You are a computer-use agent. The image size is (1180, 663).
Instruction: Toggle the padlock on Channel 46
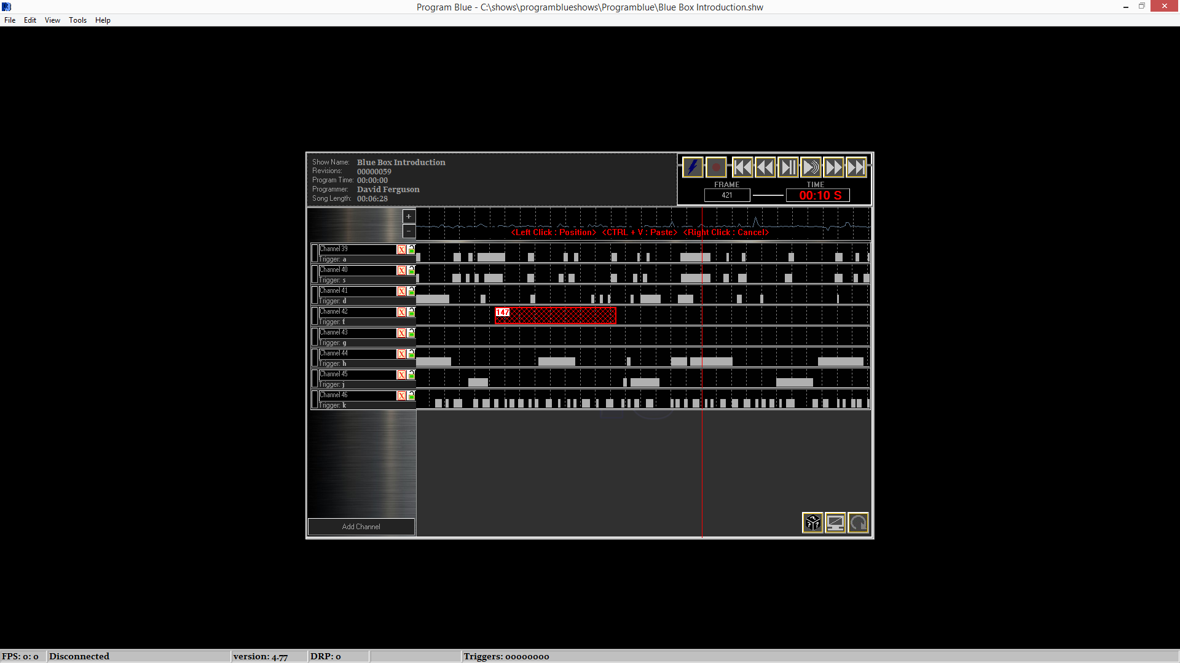point(410,395)
